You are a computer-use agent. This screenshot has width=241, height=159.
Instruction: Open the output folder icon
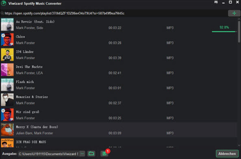coord(91,153)
